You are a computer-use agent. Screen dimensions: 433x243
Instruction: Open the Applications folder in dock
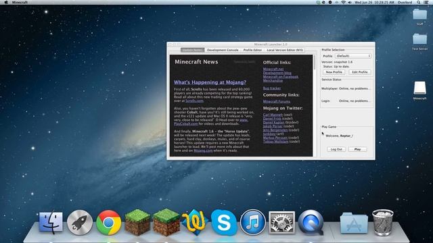(x=354, y=223)
